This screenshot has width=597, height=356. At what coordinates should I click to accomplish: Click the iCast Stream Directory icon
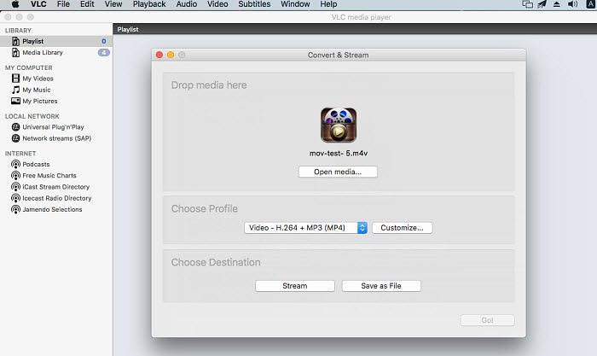15,187
